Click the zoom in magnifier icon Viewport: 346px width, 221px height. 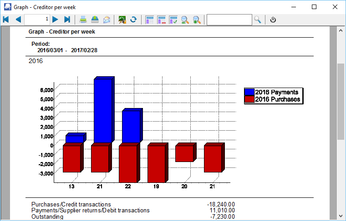pos(197,20)
